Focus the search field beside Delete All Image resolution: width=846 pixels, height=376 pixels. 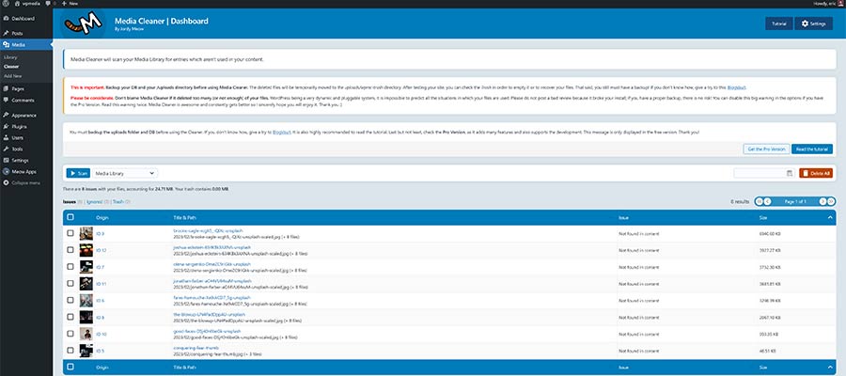pos(763,173)
